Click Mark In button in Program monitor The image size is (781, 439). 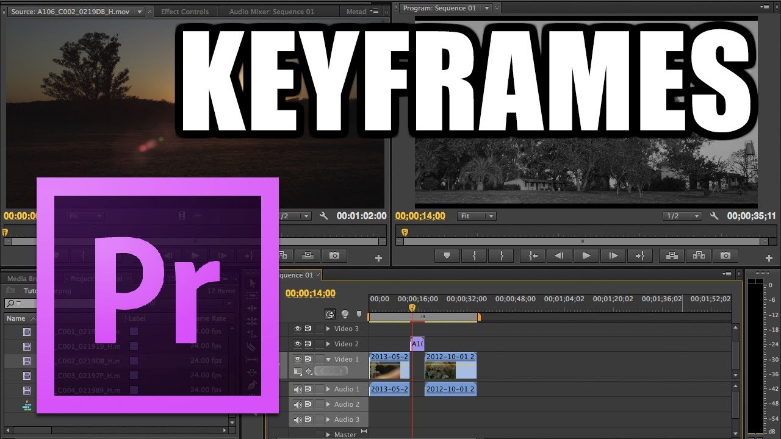pos(474,256)
